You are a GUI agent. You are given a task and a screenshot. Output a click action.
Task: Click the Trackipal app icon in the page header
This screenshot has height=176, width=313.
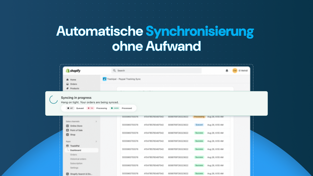click(104, 79)
